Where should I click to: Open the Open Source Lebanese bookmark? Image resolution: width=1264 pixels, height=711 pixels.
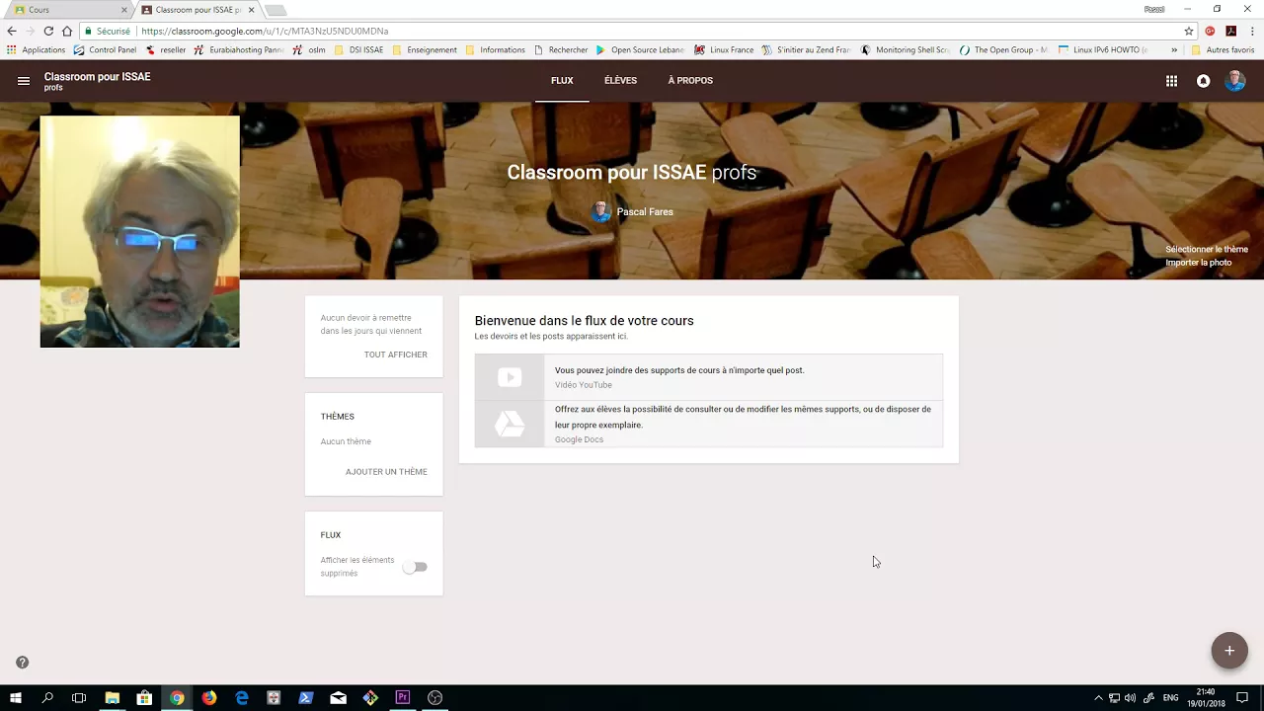point(640,49)
